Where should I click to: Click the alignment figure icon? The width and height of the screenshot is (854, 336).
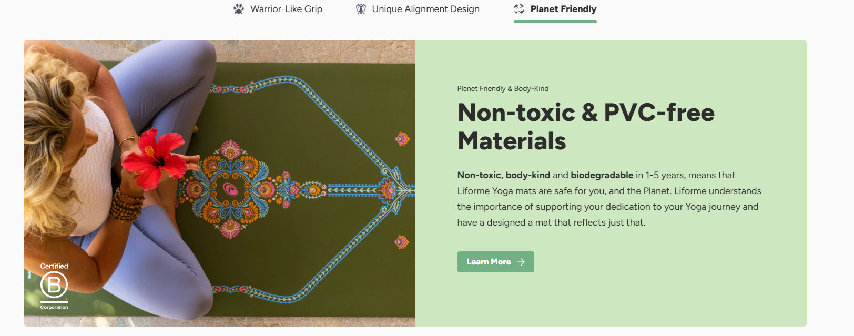point(361,9)
